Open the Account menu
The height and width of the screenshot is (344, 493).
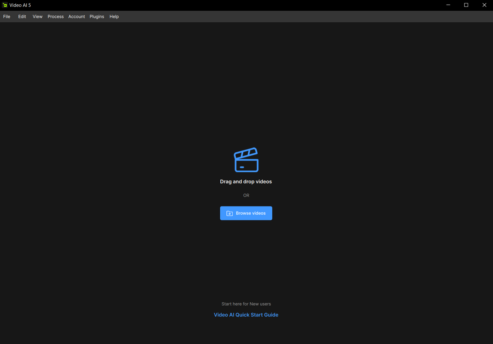point(77,17)
